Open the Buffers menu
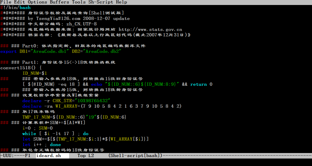Screen dimensions: 312x166 59,2
